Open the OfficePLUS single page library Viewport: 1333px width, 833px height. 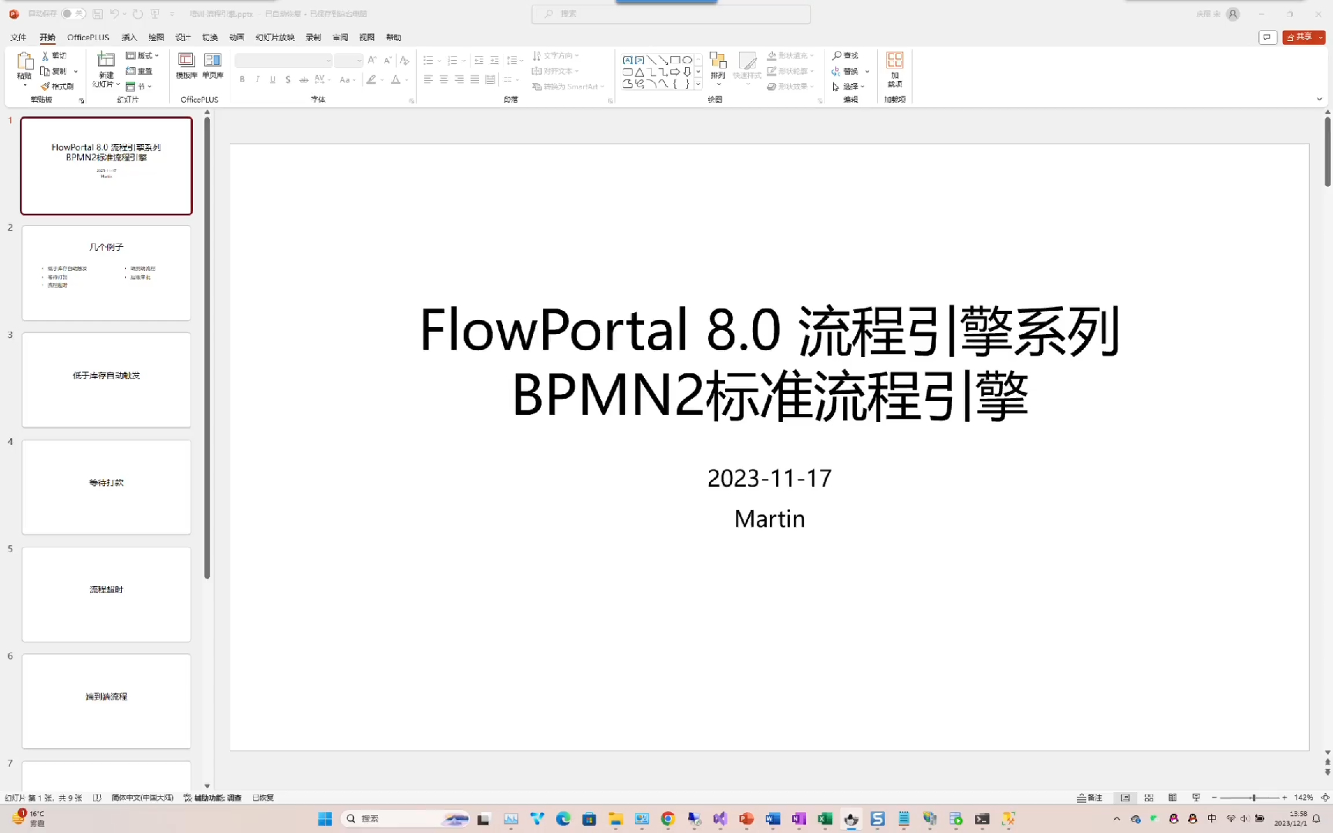pyautogui.click(x=213, y=65)
